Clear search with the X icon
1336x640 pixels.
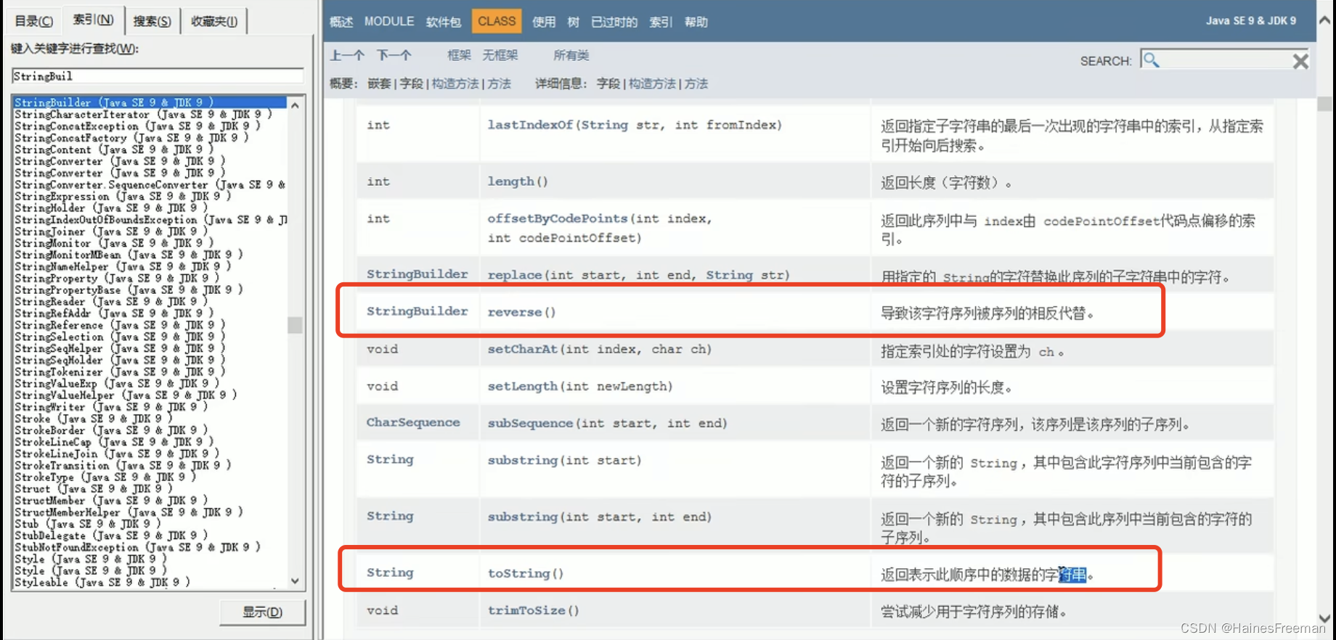point(1300,61)
